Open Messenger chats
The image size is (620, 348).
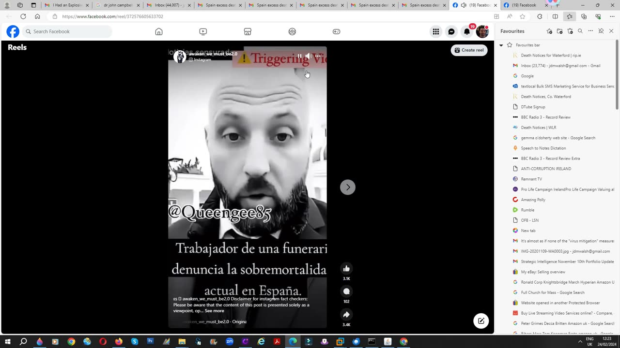point(451,31)
